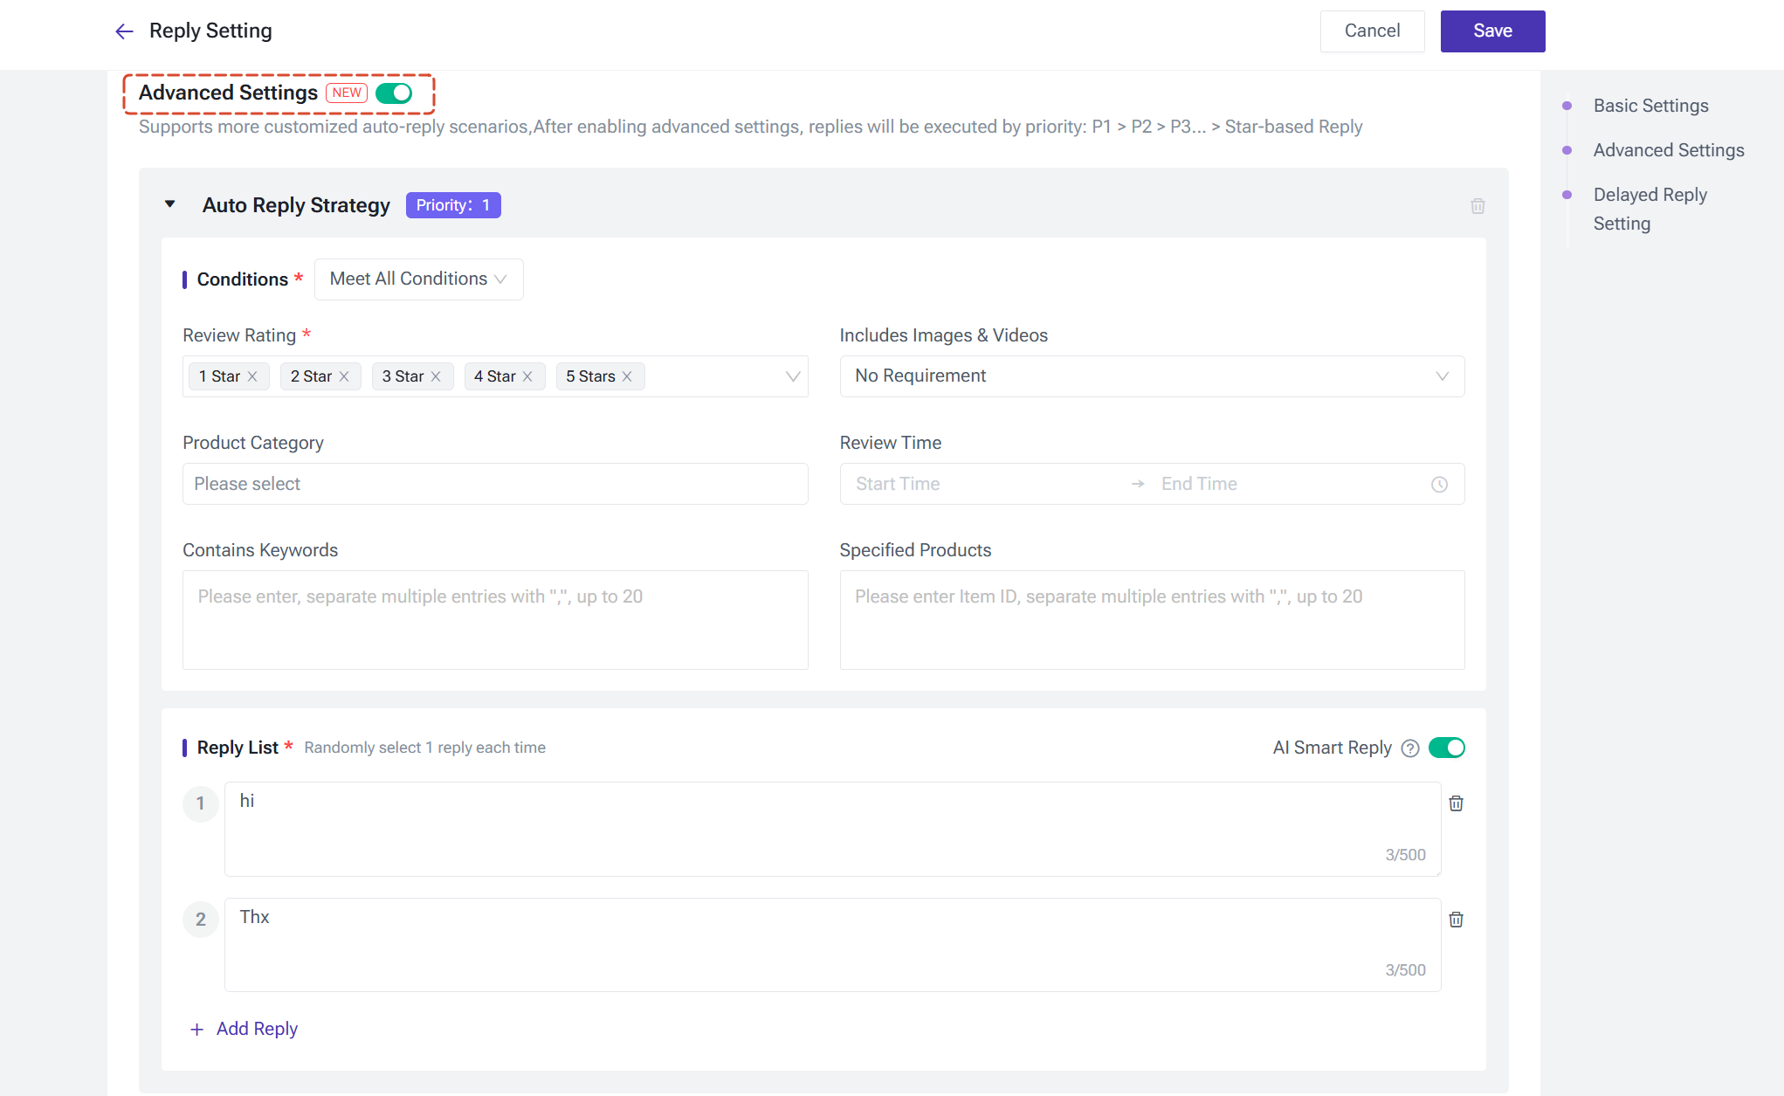Open AI Smart Reply help question icon

[1409, 748]
